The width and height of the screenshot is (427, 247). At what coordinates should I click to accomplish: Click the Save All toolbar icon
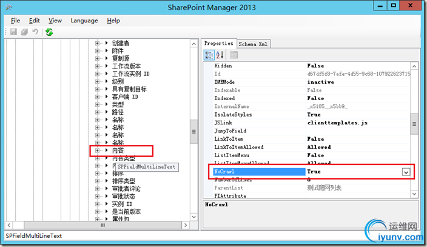(x=24, y=32)
